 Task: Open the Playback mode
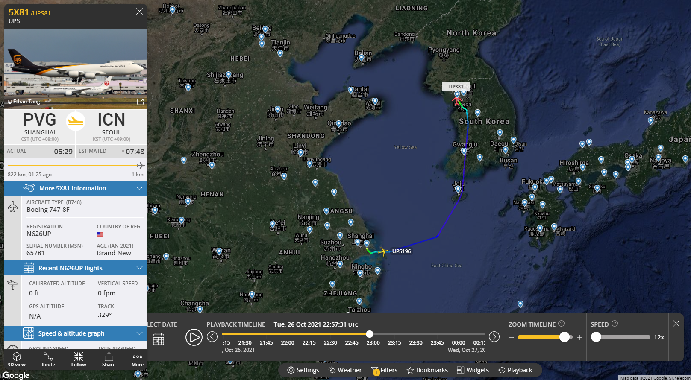point(515,370)
